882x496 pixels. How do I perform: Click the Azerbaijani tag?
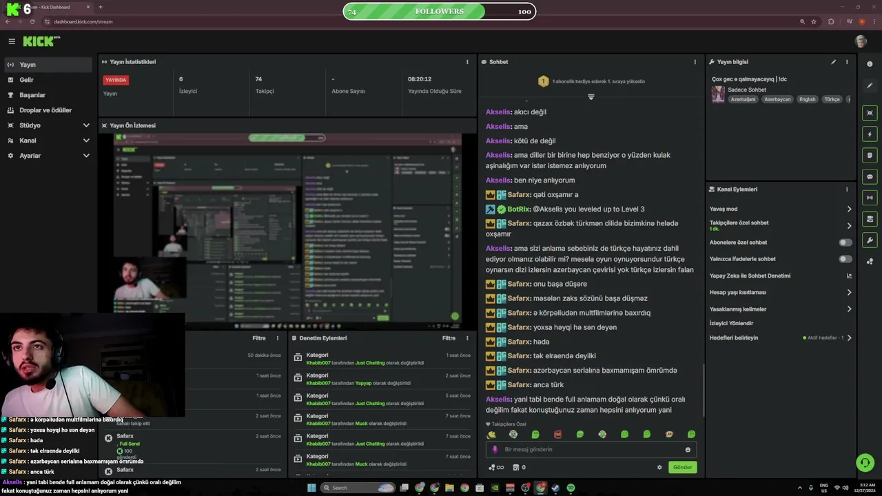[x=743, y=99]
